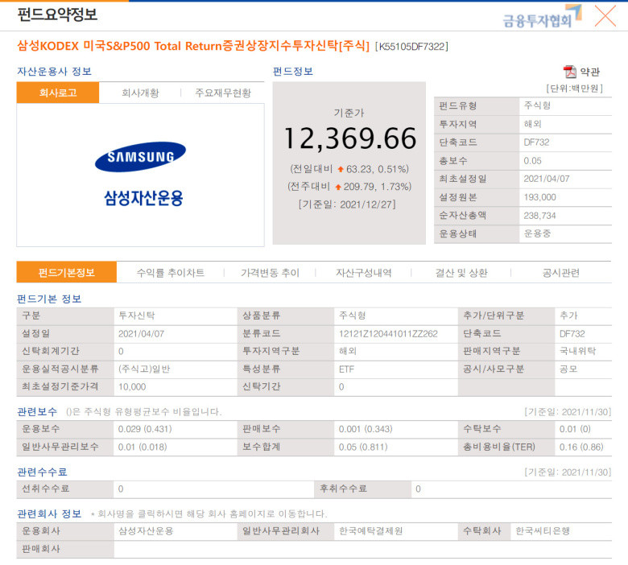Click the 한국예탁결제원 company link

click(x=371, y=531)
